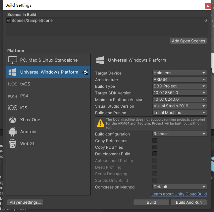The height and width of the screenshot is (212, 214).
Task: Click the scene index number 0
Action: click(205, 21)
